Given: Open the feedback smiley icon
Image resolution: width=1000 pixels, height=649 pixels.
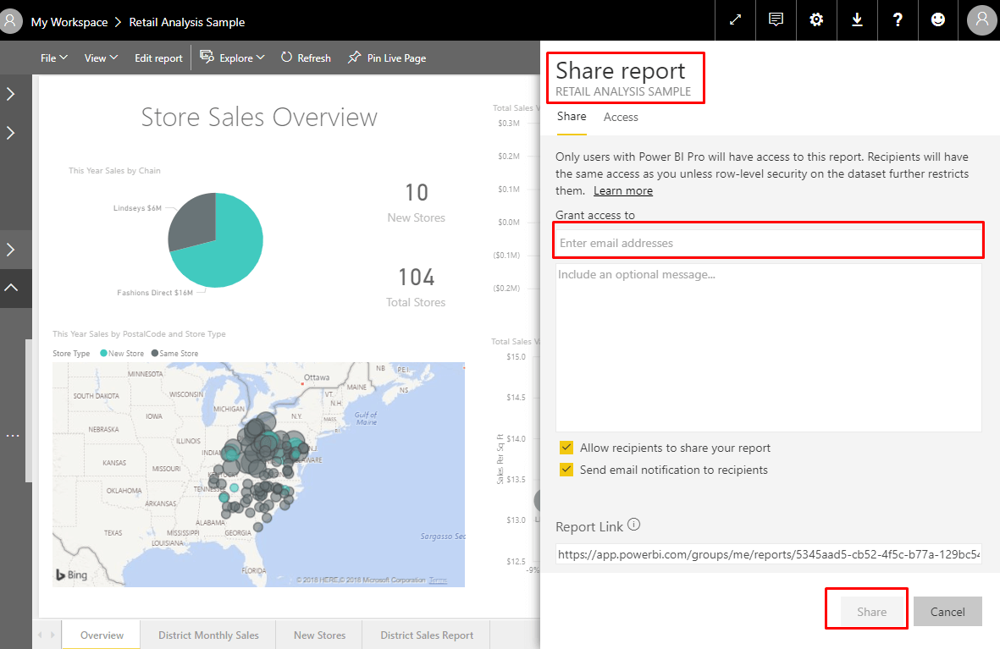Looking at the screenshot, I should tap(938, 19).
